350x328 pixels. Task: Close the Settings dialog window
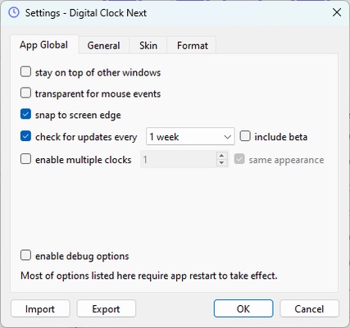click(x=337, y=12)
